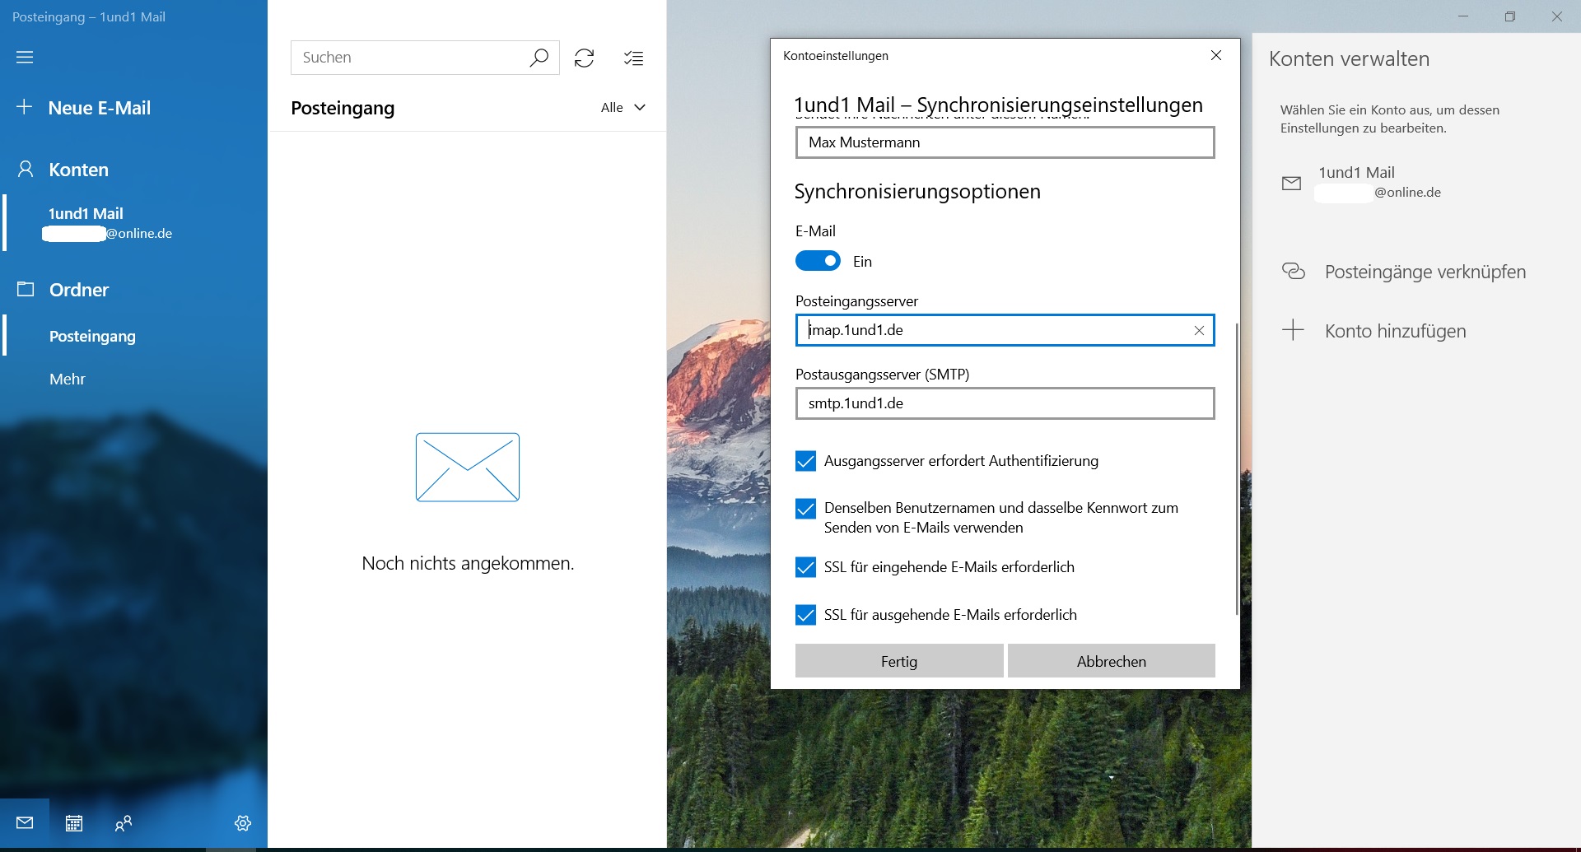Click the folder icon next to Ordner
1581x852 pixels.
26,289
